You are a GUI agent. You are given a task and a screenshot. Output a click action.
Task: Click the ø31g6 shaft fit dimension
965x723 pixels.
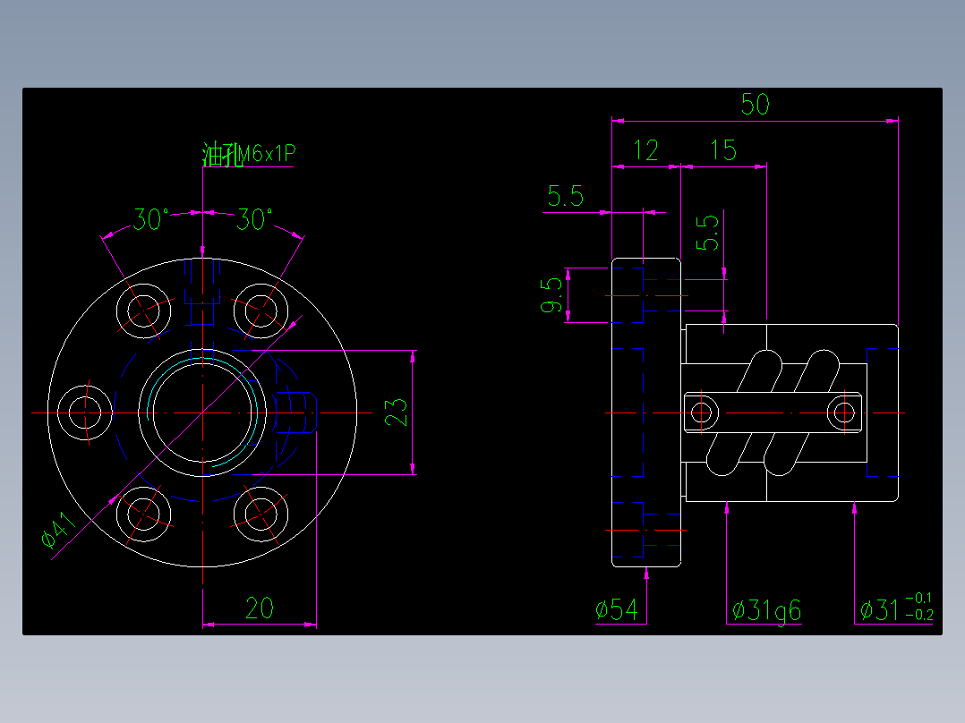pyautogui.click(x=765, y=609)
